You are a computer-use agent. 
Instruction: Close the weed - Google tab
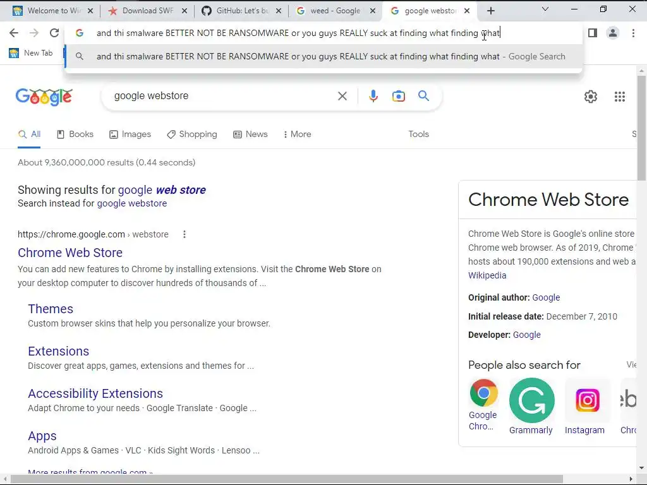click(373, 11)
